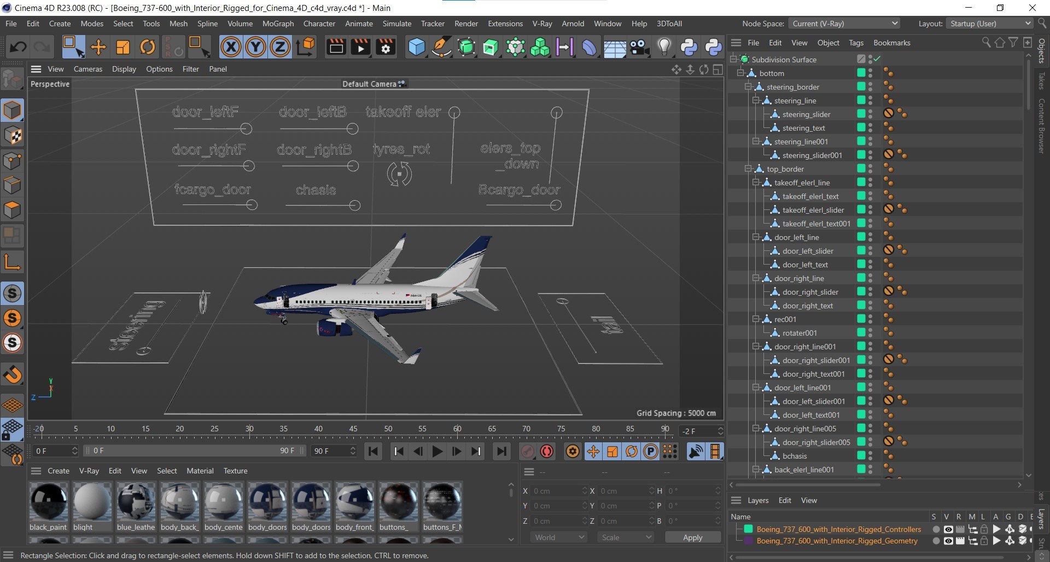
Task: Toggle visibility dots of bottom object
Action: pyautogui.click(x=870, y=73)
